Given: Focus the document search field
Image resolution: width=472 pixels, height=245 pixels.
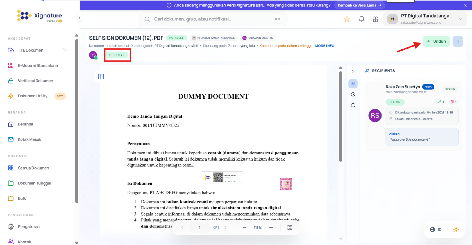Looking at the screenshot, I should [213, 19].
